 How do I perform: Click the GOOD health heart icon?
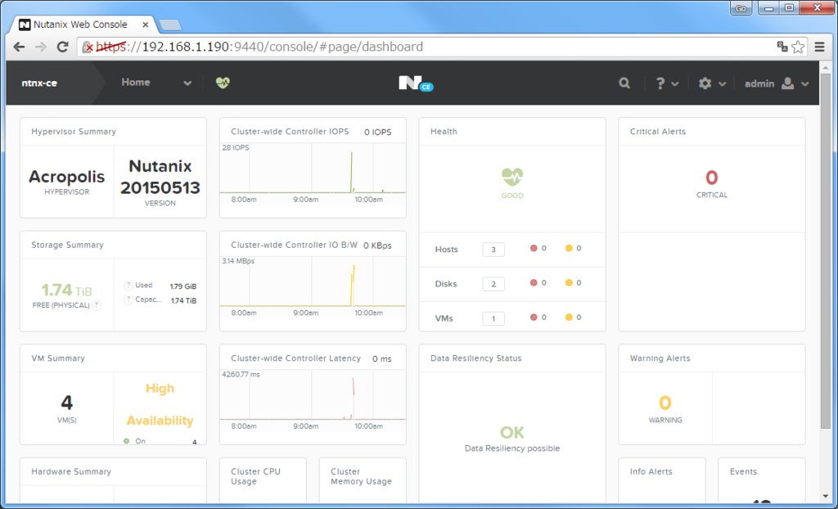click(x=512, y=177)
